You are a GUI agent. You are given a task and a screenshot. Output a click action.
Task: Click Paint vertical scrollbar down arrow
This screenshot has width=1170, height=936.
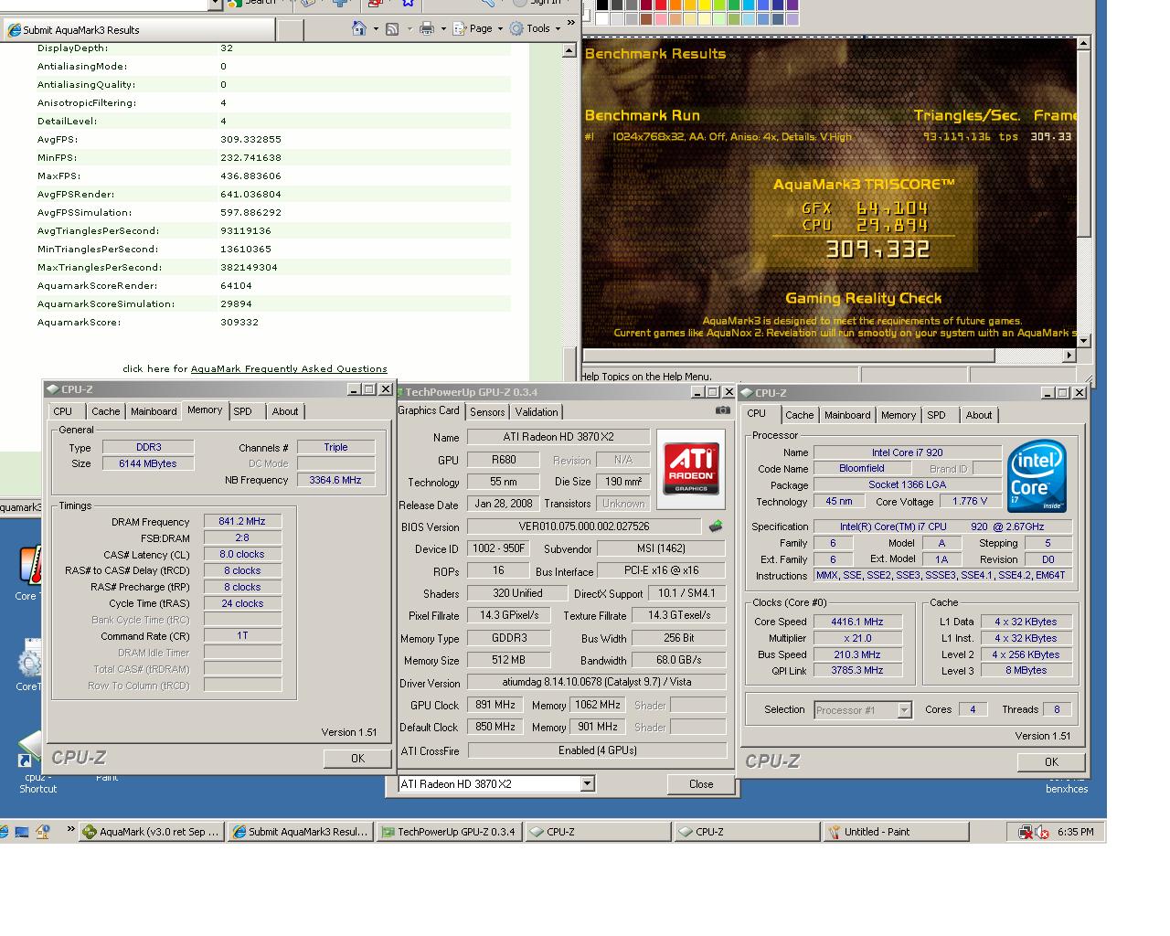tap(1083, 341)
